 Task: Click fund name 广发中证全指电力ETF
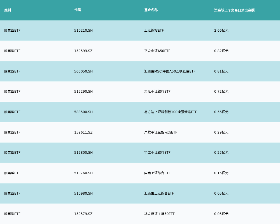click(x=161, y=132)
